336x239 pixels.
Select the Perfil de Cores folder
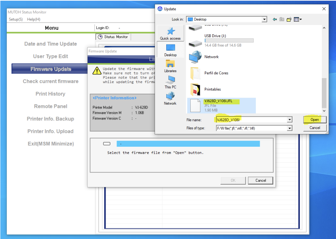(215, 73)
